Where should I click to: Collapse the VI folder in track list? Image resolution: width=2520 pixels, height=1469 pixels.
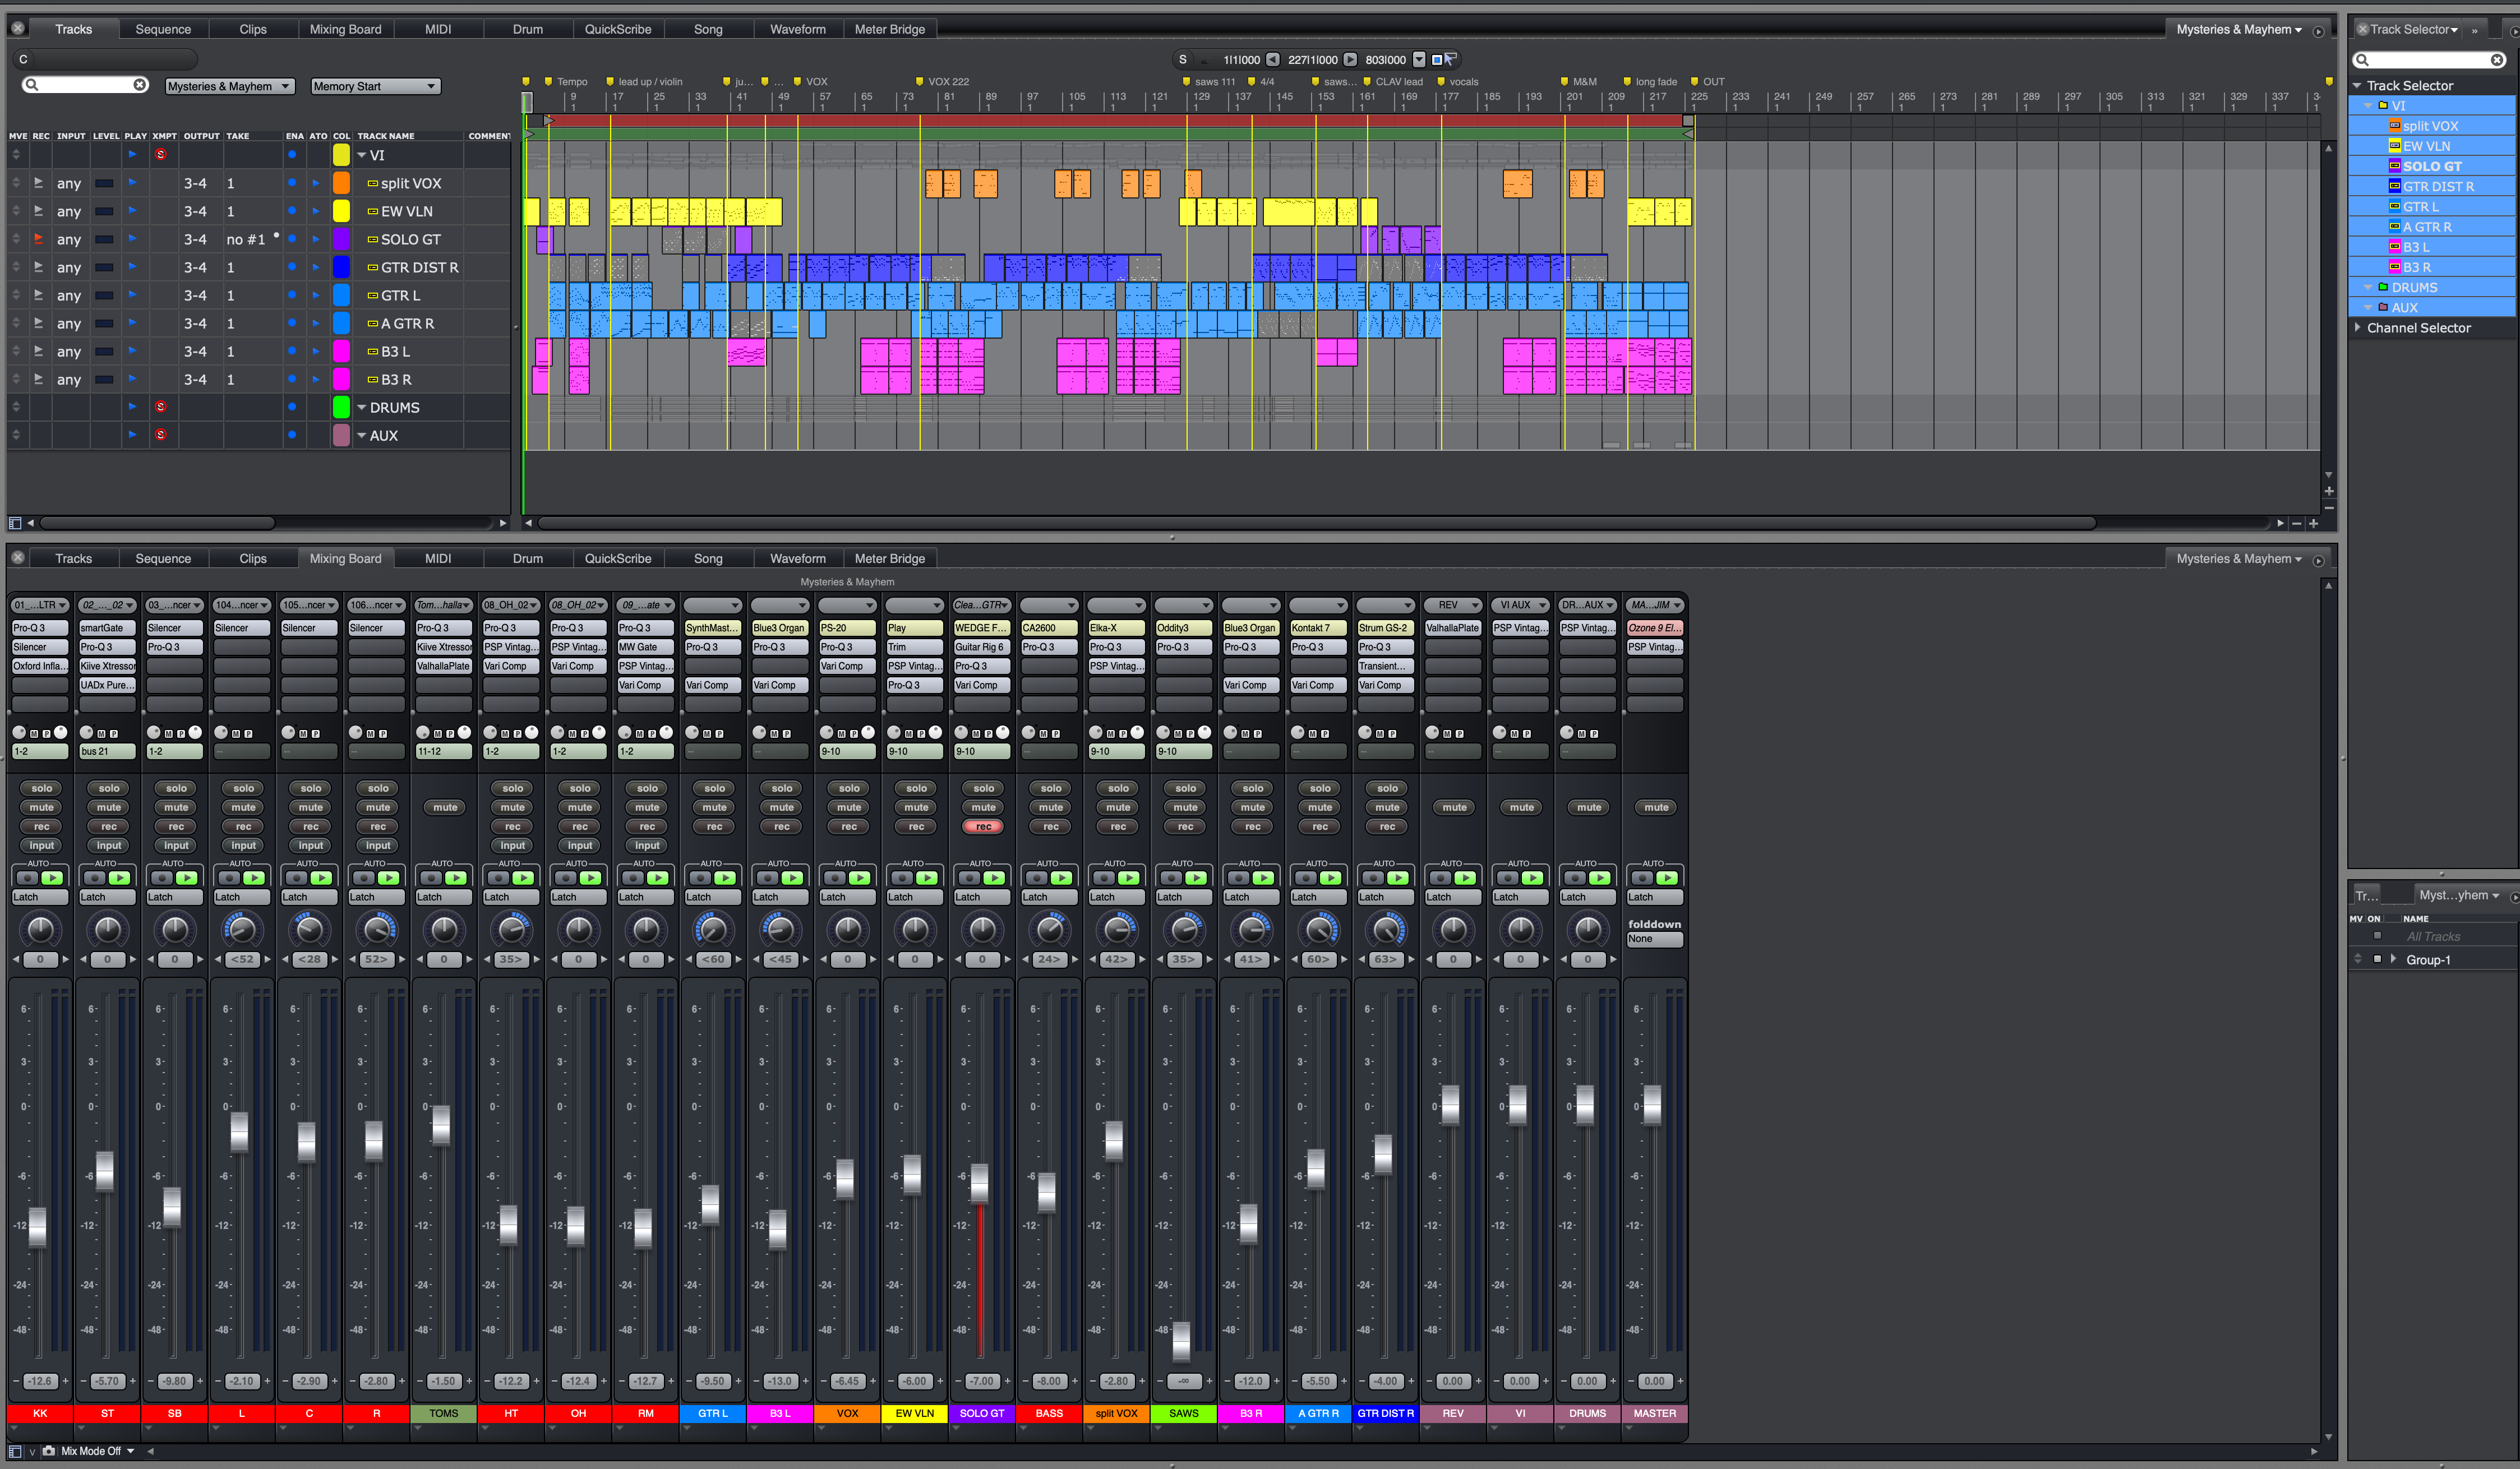(362, 155)
